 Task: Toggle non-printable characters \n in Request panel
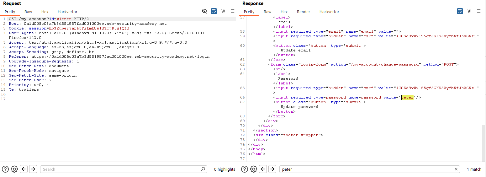click(223, 11)
